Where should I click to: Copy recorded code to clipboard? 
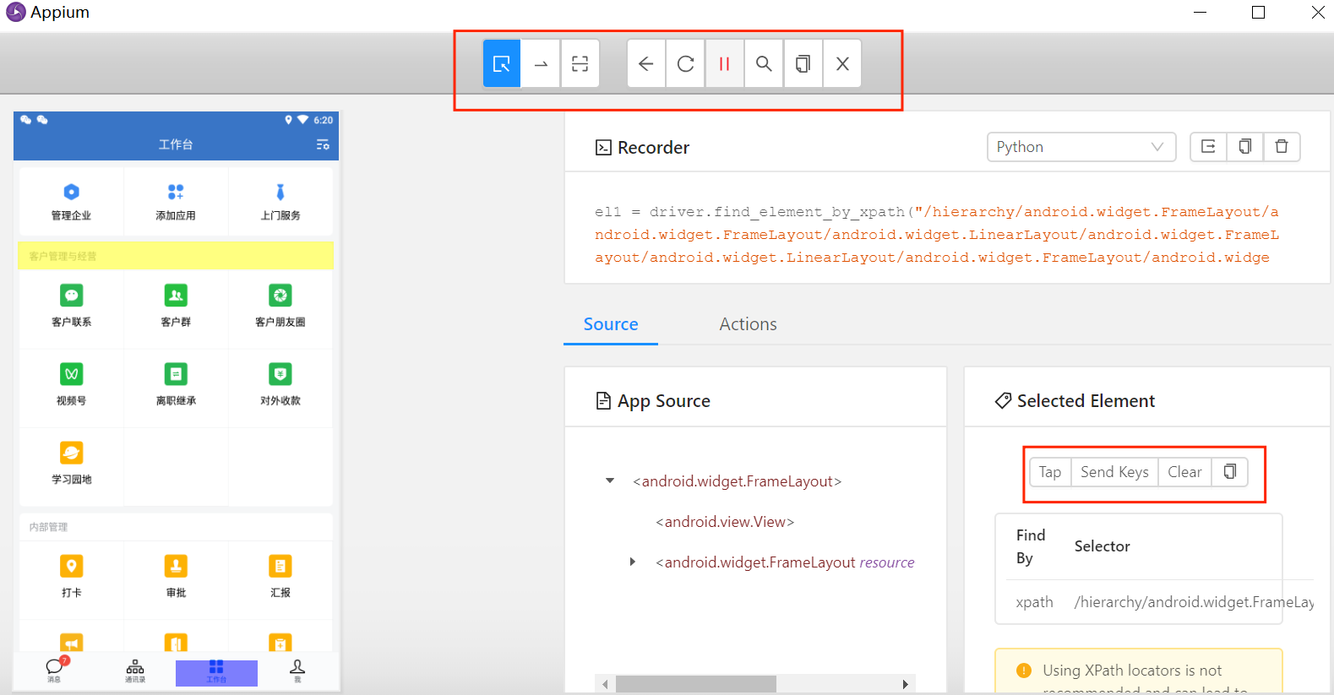[1244, 147]
